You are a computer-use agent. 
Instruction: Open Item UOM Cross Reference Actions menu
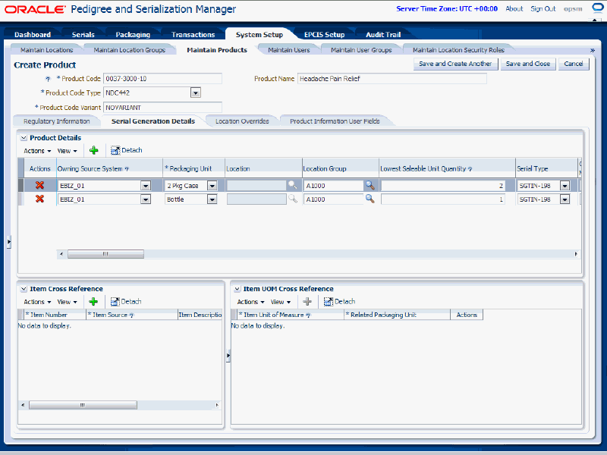251,302
